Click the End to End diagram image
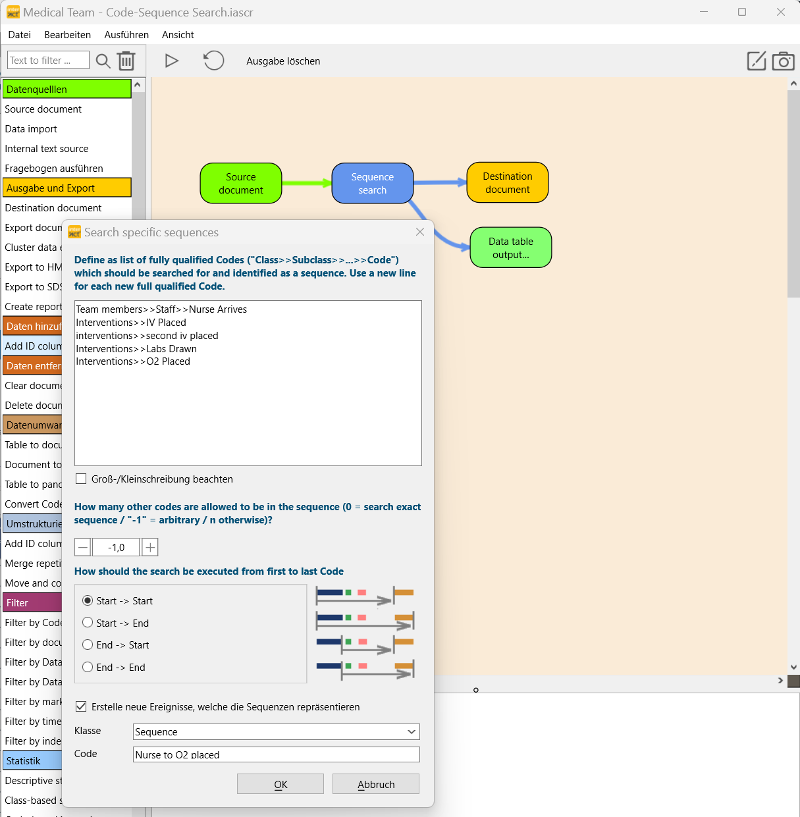The height and width of the screenshot is (817, 800). (x=365, y=669)
